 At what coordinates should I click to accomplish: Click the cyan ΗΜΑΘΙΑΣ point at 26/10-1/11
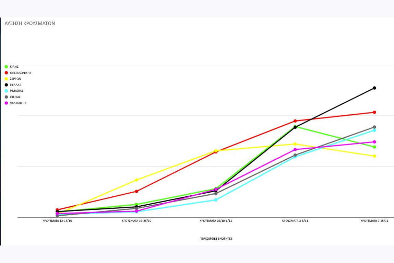tap(216, 200)
